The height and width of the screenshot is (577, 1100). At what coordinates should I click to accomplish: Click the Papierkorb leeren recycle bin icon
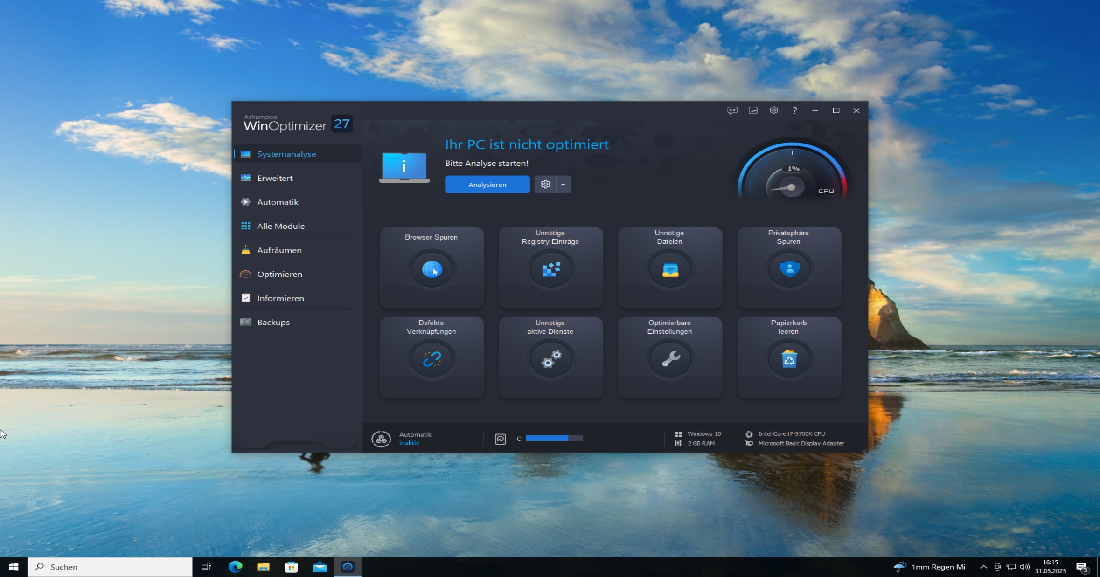(789, 359)
